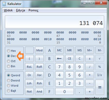Screen dimensions: 109x100
Task: Click the equals button
Action: click(100, 87)
